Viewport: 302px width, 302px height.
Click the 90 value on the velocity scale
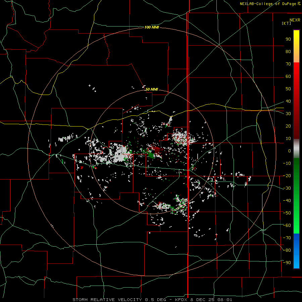pos(288,39)
